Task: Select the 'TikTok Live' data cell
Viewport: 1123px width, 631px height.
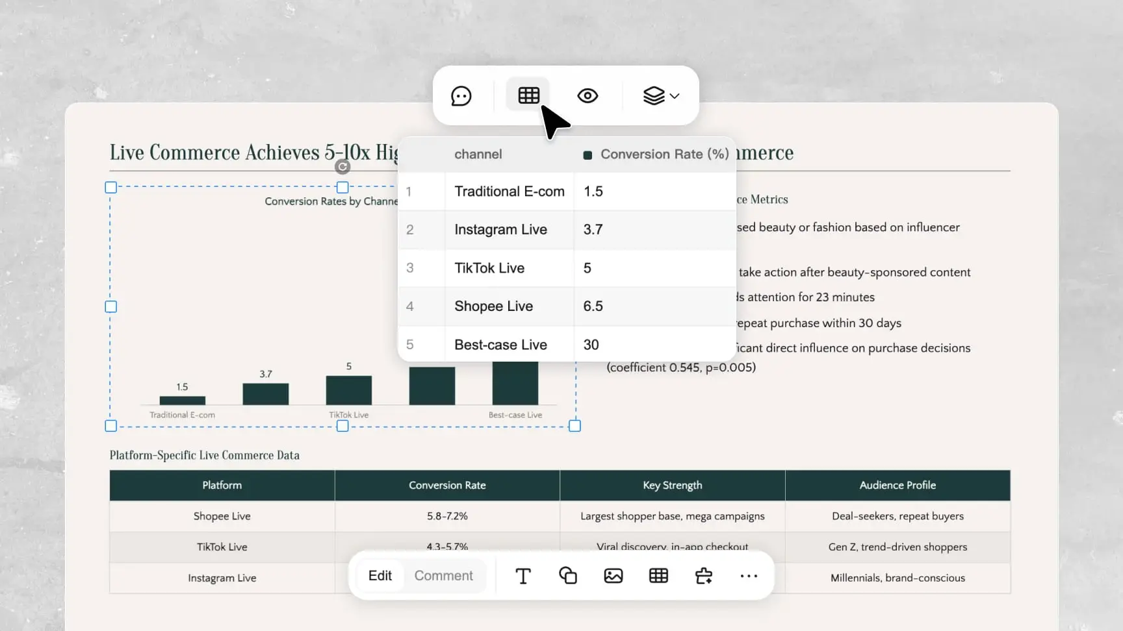Action: pos(510,268)
